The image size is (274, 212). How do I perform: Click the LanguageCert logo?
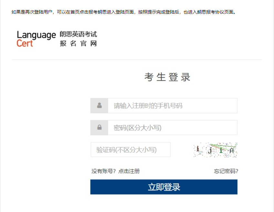pyautogui.click(x=36, y=39)
